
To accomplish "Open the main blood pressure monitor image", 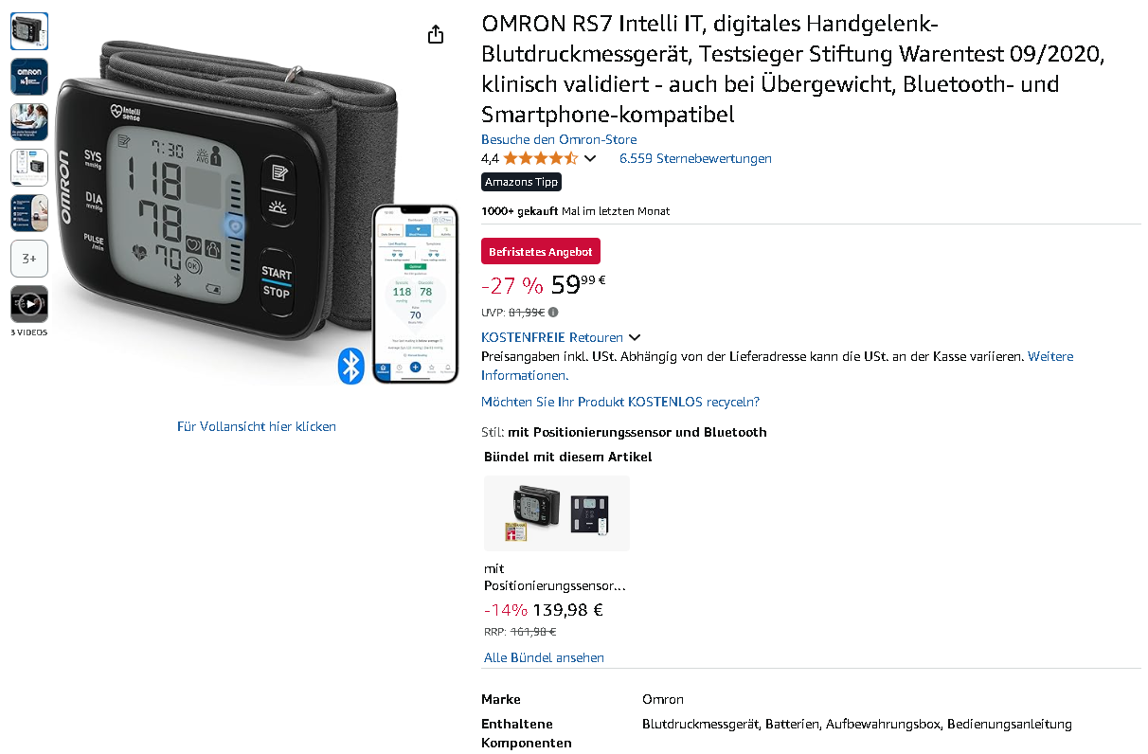I will [x=259, y=208].
